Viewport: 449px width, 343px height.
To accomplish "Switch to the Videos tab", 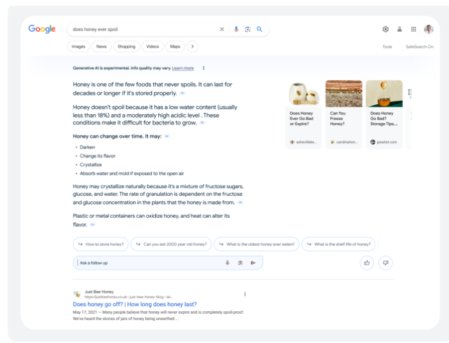I will coord(153,46).
